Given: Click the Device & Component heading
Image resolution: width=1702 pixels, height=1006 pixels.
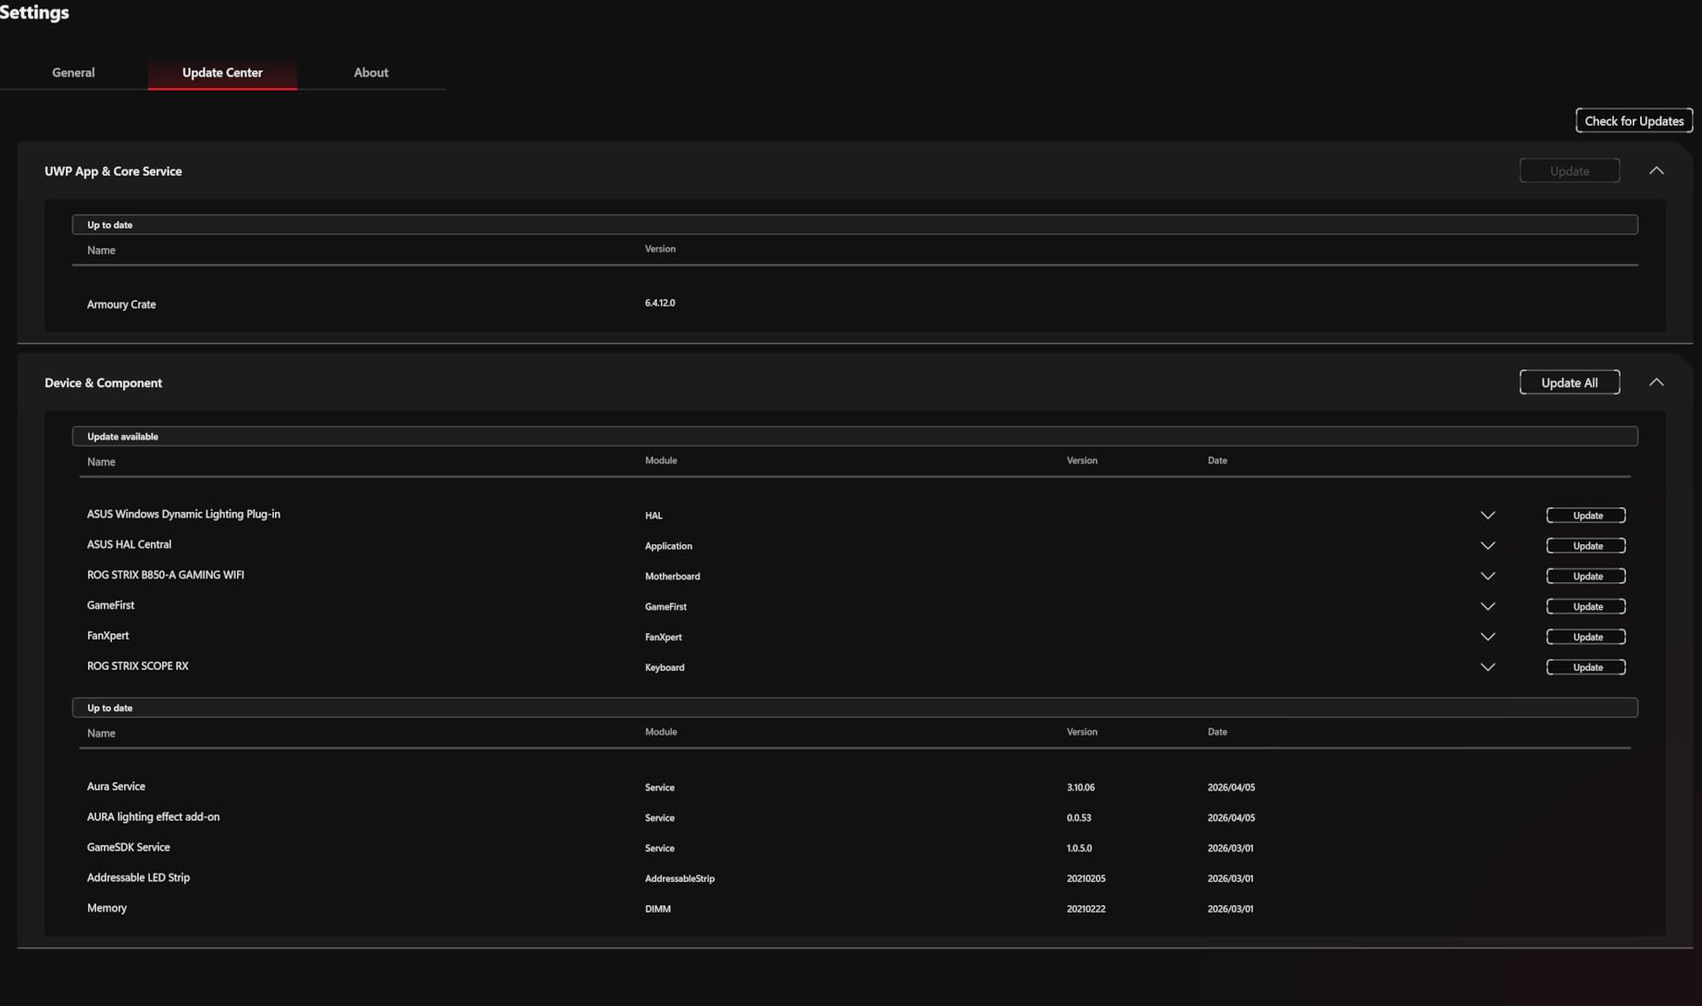Looking at the screenshot, I should [103, 383].
